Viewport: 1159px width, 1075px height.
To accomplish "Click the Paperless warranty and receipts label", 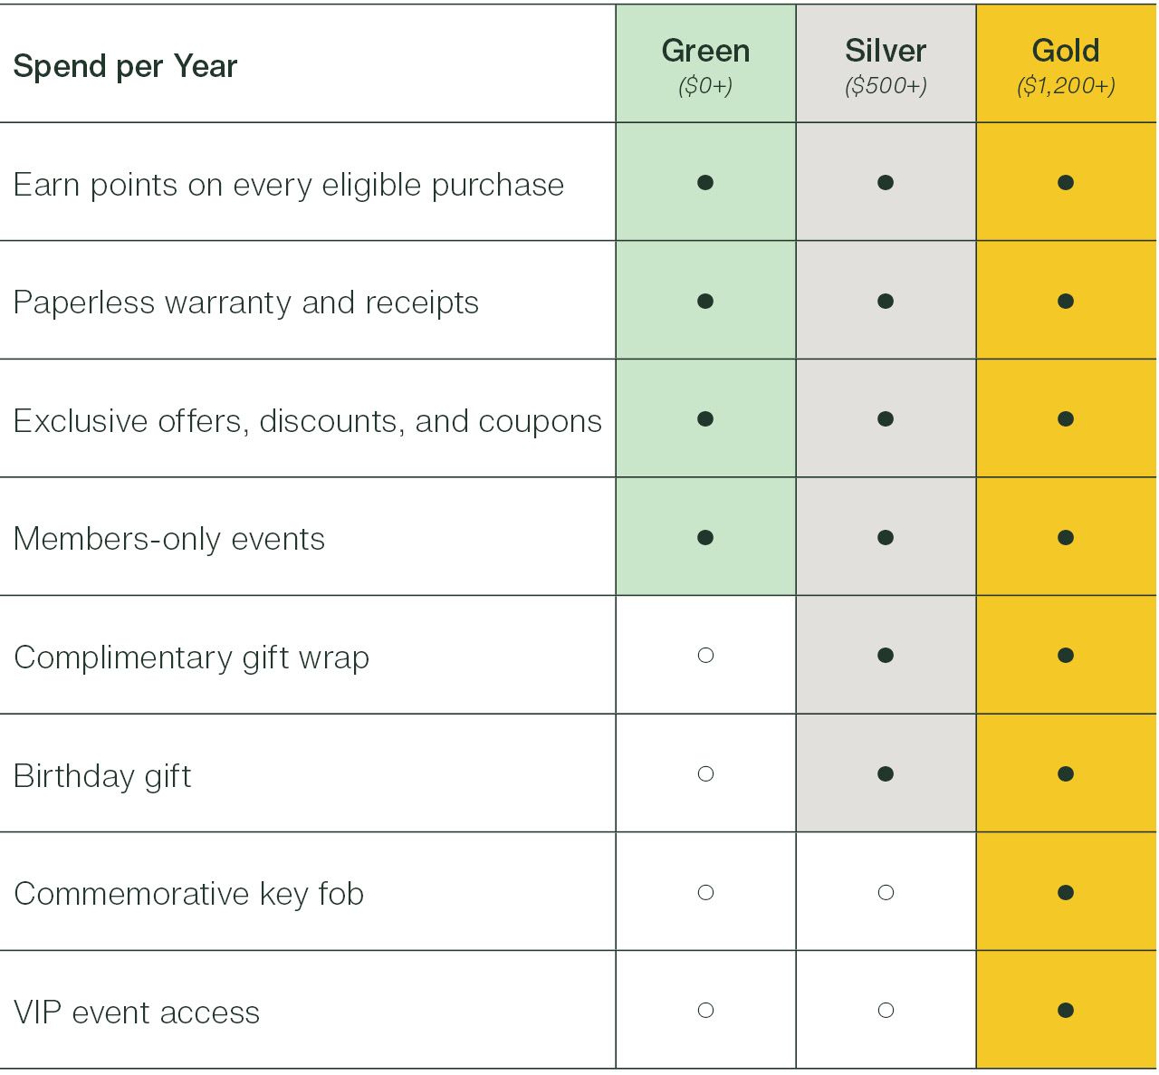I will [246, 302].
